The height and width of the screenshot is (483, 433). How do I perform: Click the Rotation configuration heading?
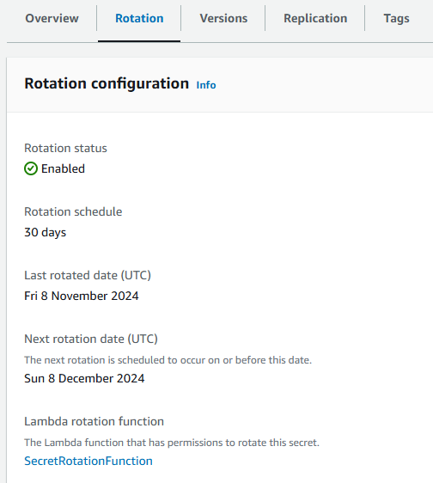pos(107,83)
